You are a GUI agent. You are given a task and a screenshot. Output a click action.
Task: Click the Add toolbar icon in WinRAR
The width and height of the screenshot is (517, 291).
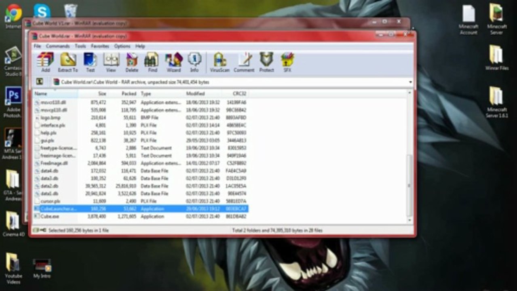point(45,62)
